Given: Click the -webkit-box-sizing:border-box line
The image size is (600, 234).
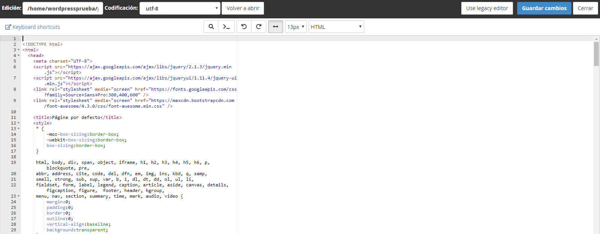Looking at the screenshot, I should tap(87, 140).
